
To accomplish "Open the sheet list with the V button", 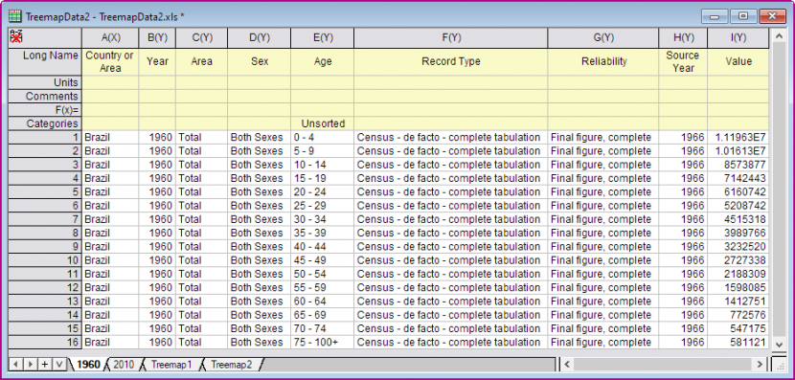I will tap(58, 364).
